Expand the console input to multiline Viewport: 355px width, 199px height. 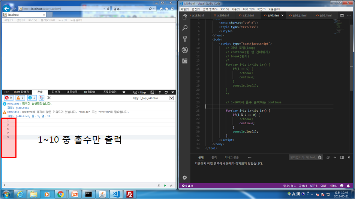pyautogui.click(x=171, y=186)
